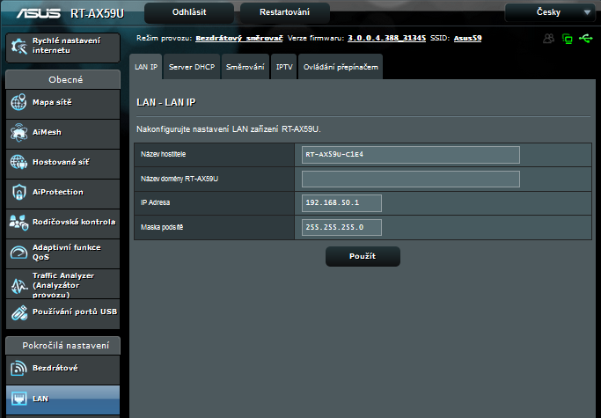Click the green network devices status icon

click(x=568, y=39)
